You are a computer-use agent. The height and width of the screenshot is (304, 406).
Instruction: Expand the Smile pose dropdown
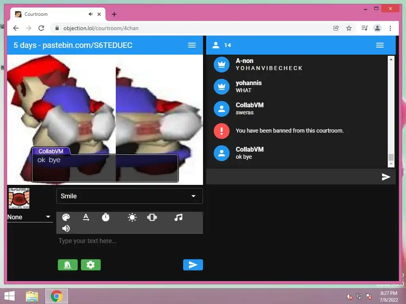point(130,196)
